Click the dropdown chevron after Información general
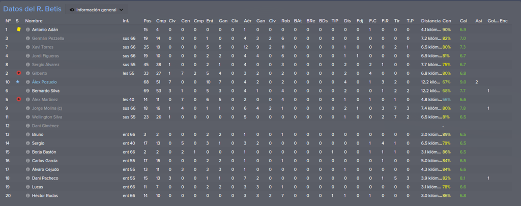Viewport: 521px width, 206px height. coord(121,10)
